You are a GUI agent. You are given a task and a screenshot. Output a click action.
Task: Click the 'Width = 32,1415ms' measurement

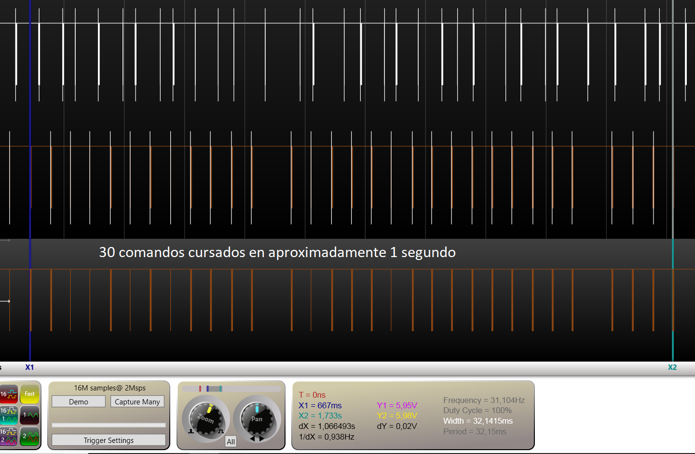478,421
